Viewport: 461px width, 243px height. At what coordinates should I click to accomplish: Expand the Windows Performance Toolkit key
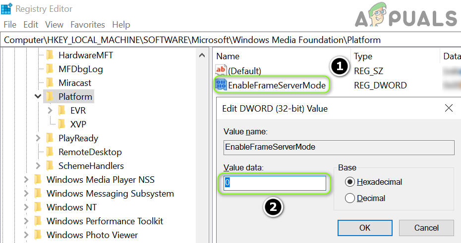pos(26,221)
